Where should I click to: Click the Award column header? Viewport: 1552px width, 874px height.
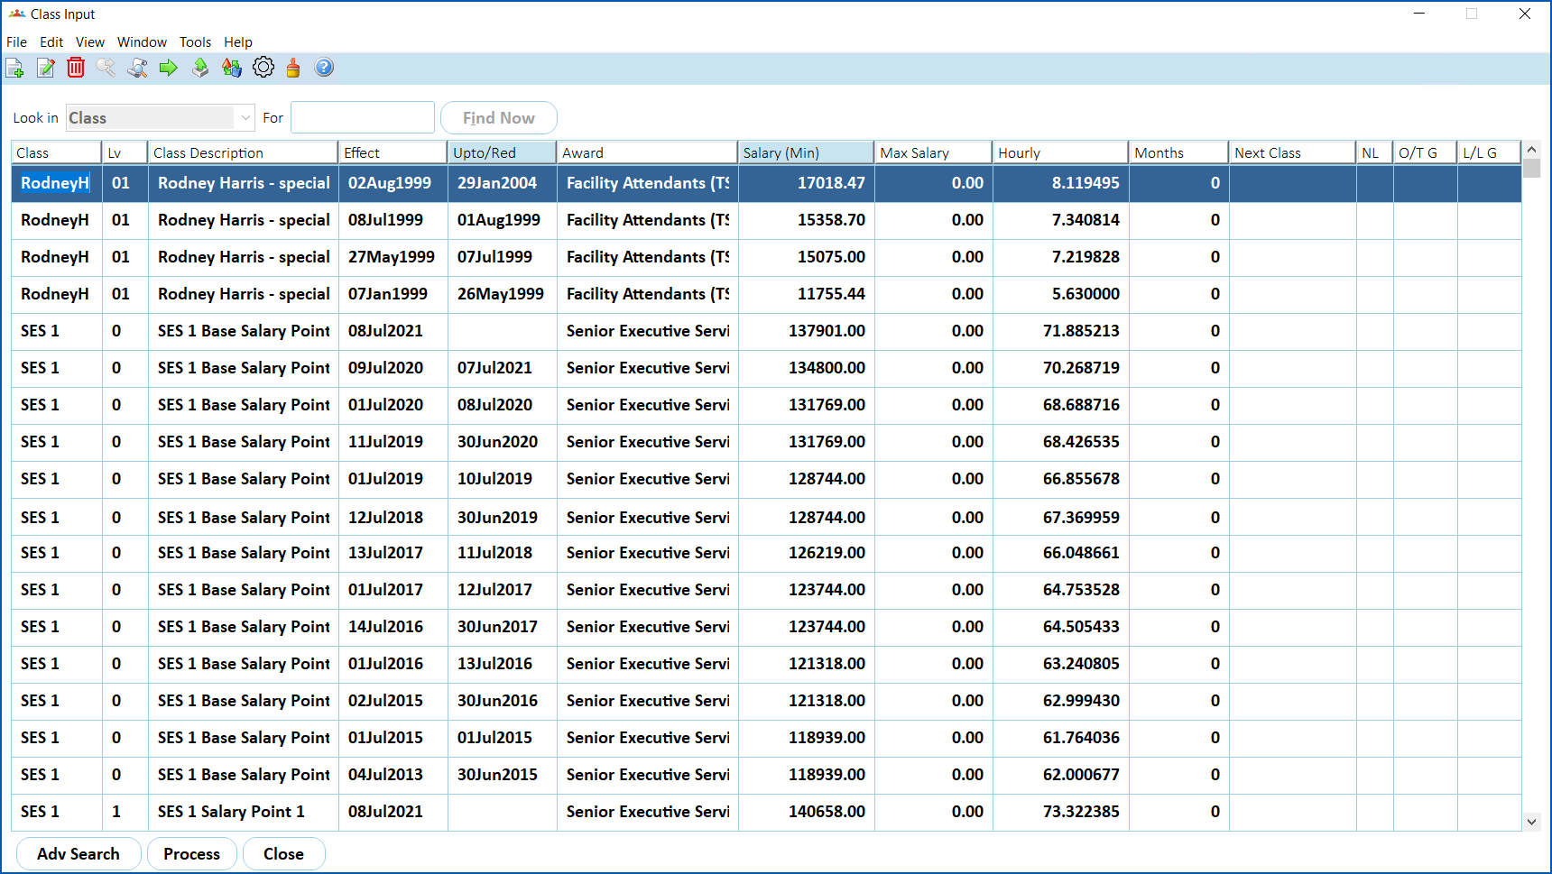(x=647, y=152)
